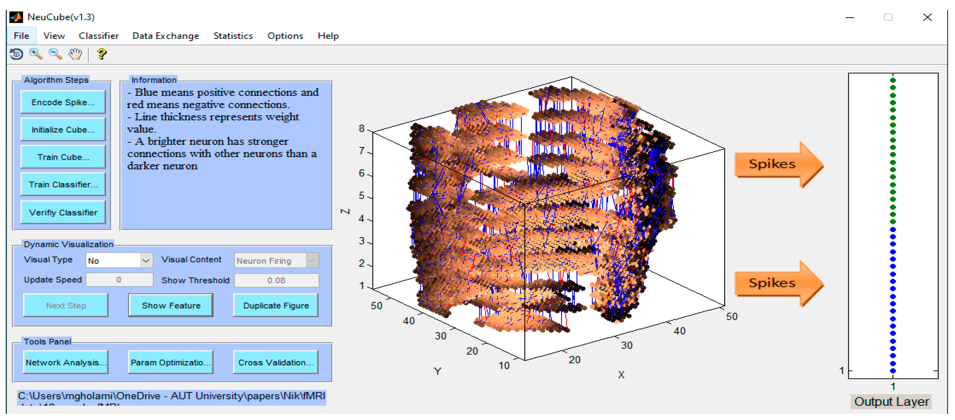Click the Verifiy Classifier button
Image resolution: width=955 pixels, height=420 pixels.
pyautogui.click(x=63, y=213)
